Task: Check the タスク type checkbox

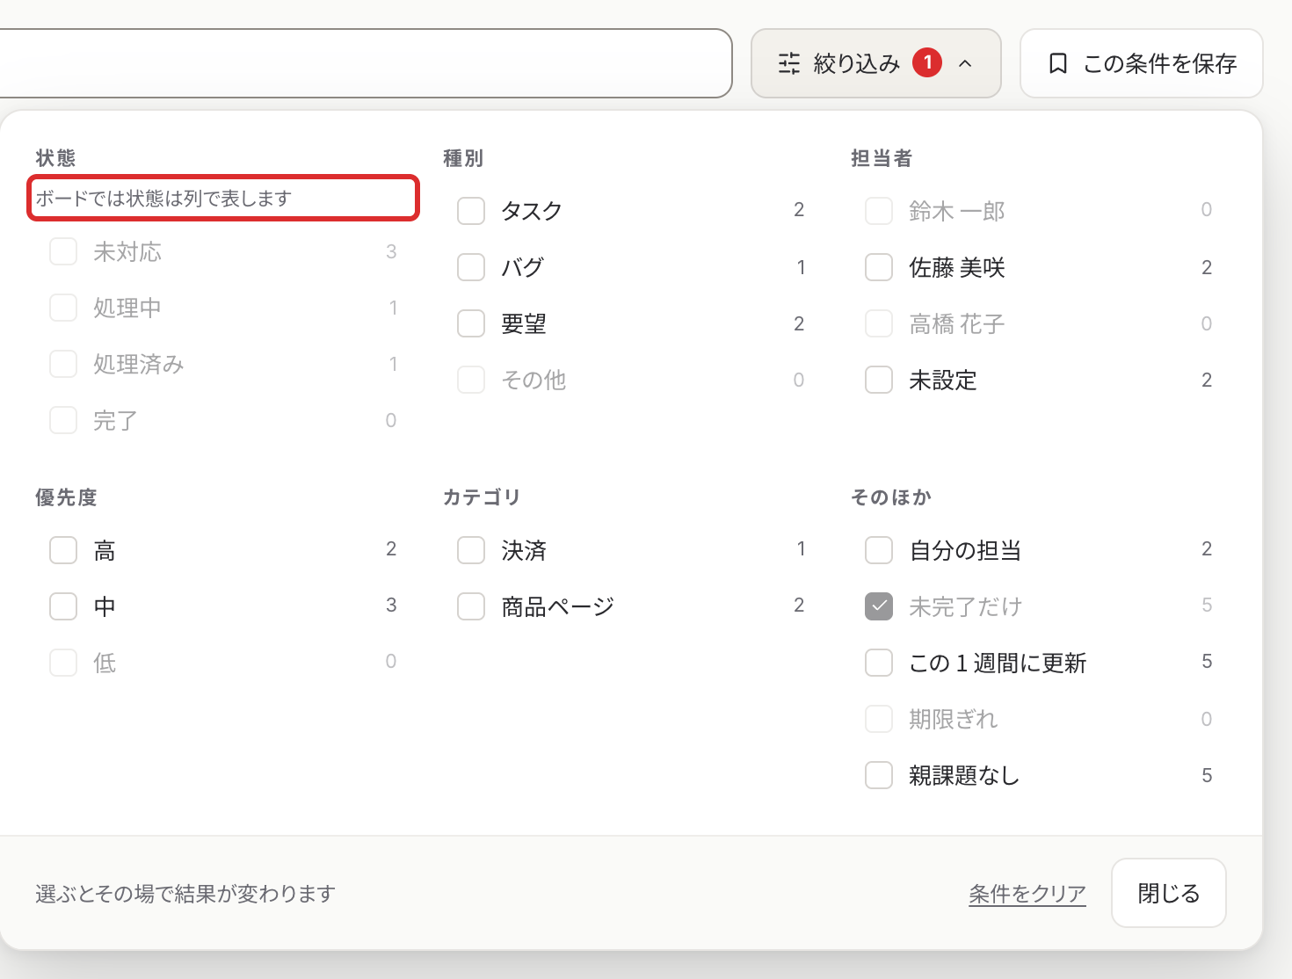Action: point(471,211)
